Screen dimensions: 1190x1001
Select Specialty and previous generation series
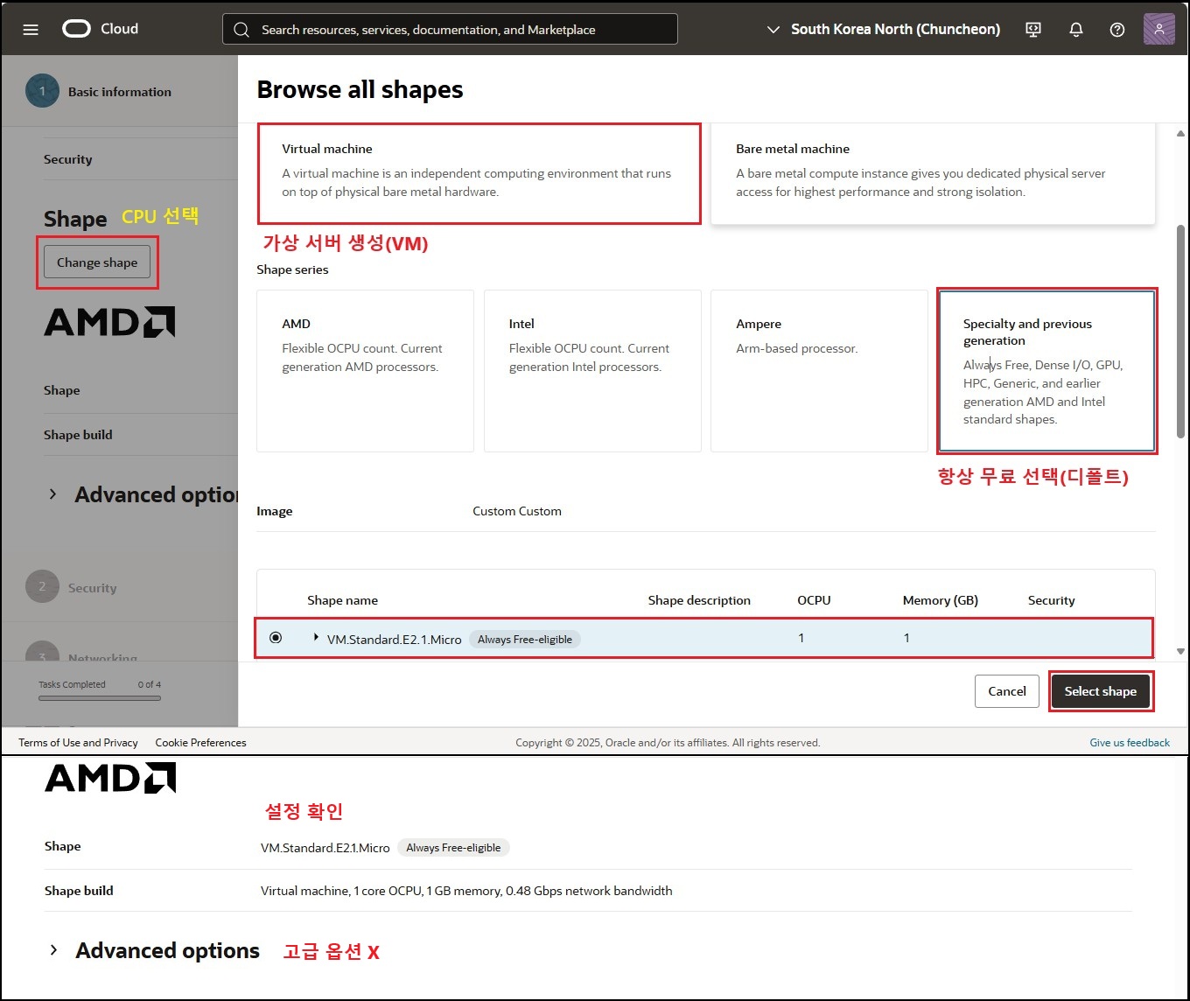1046,371
